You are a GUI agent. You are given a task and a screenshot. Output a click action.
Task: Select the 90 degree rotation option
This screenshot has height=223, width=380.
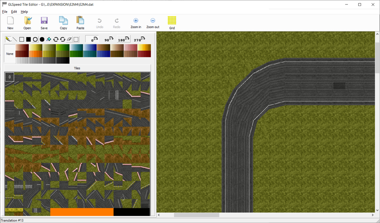pyautogui.click(x=109, y=39)
